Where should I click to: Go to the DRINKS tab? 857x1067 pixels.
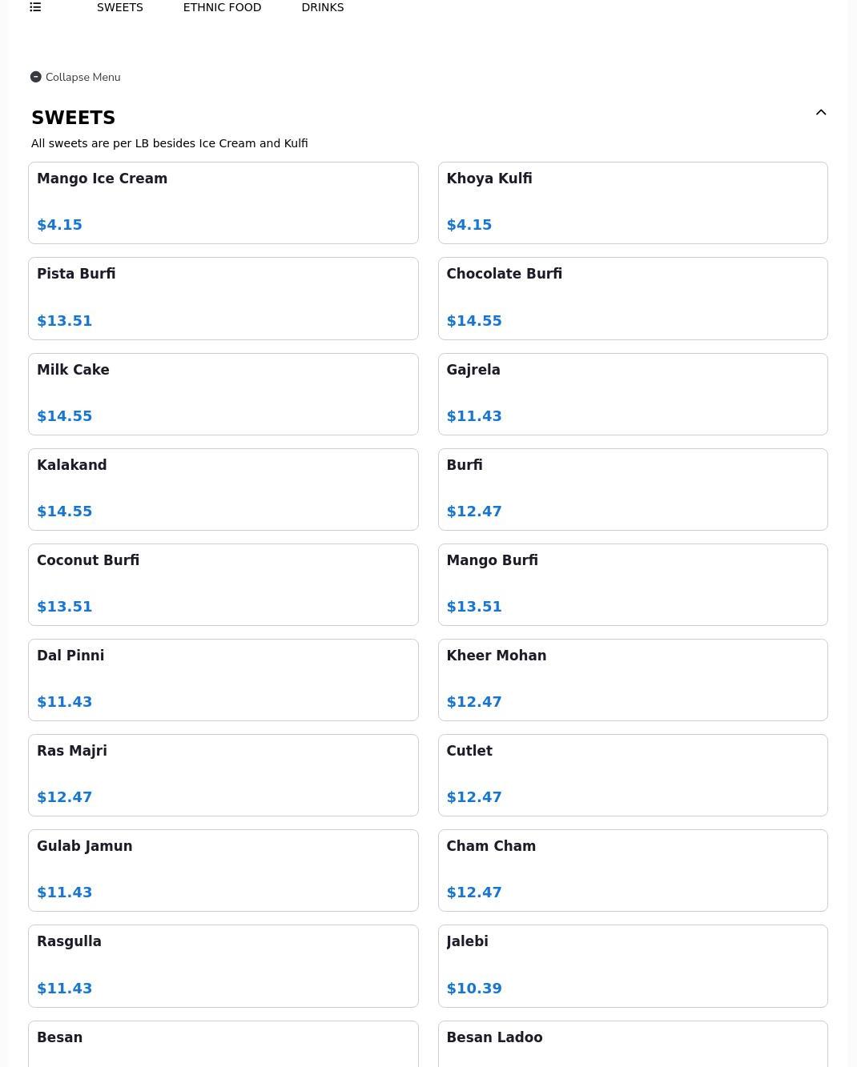tap(323, 7)
